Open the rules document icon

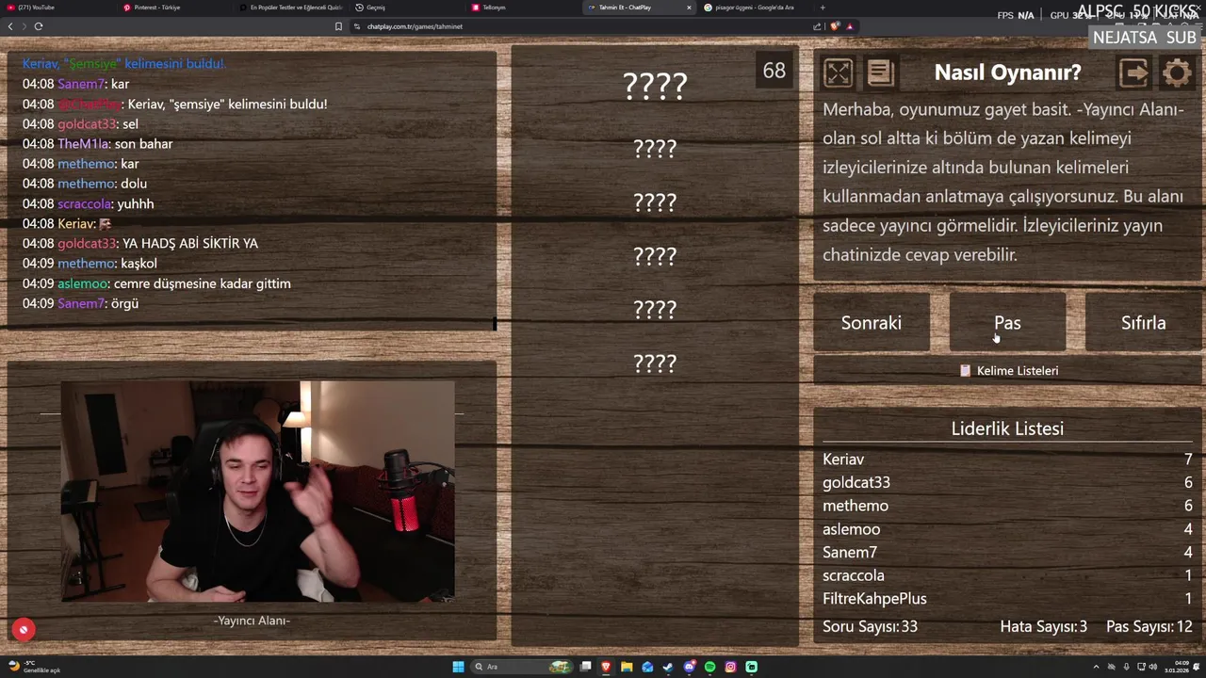(880, 73)
